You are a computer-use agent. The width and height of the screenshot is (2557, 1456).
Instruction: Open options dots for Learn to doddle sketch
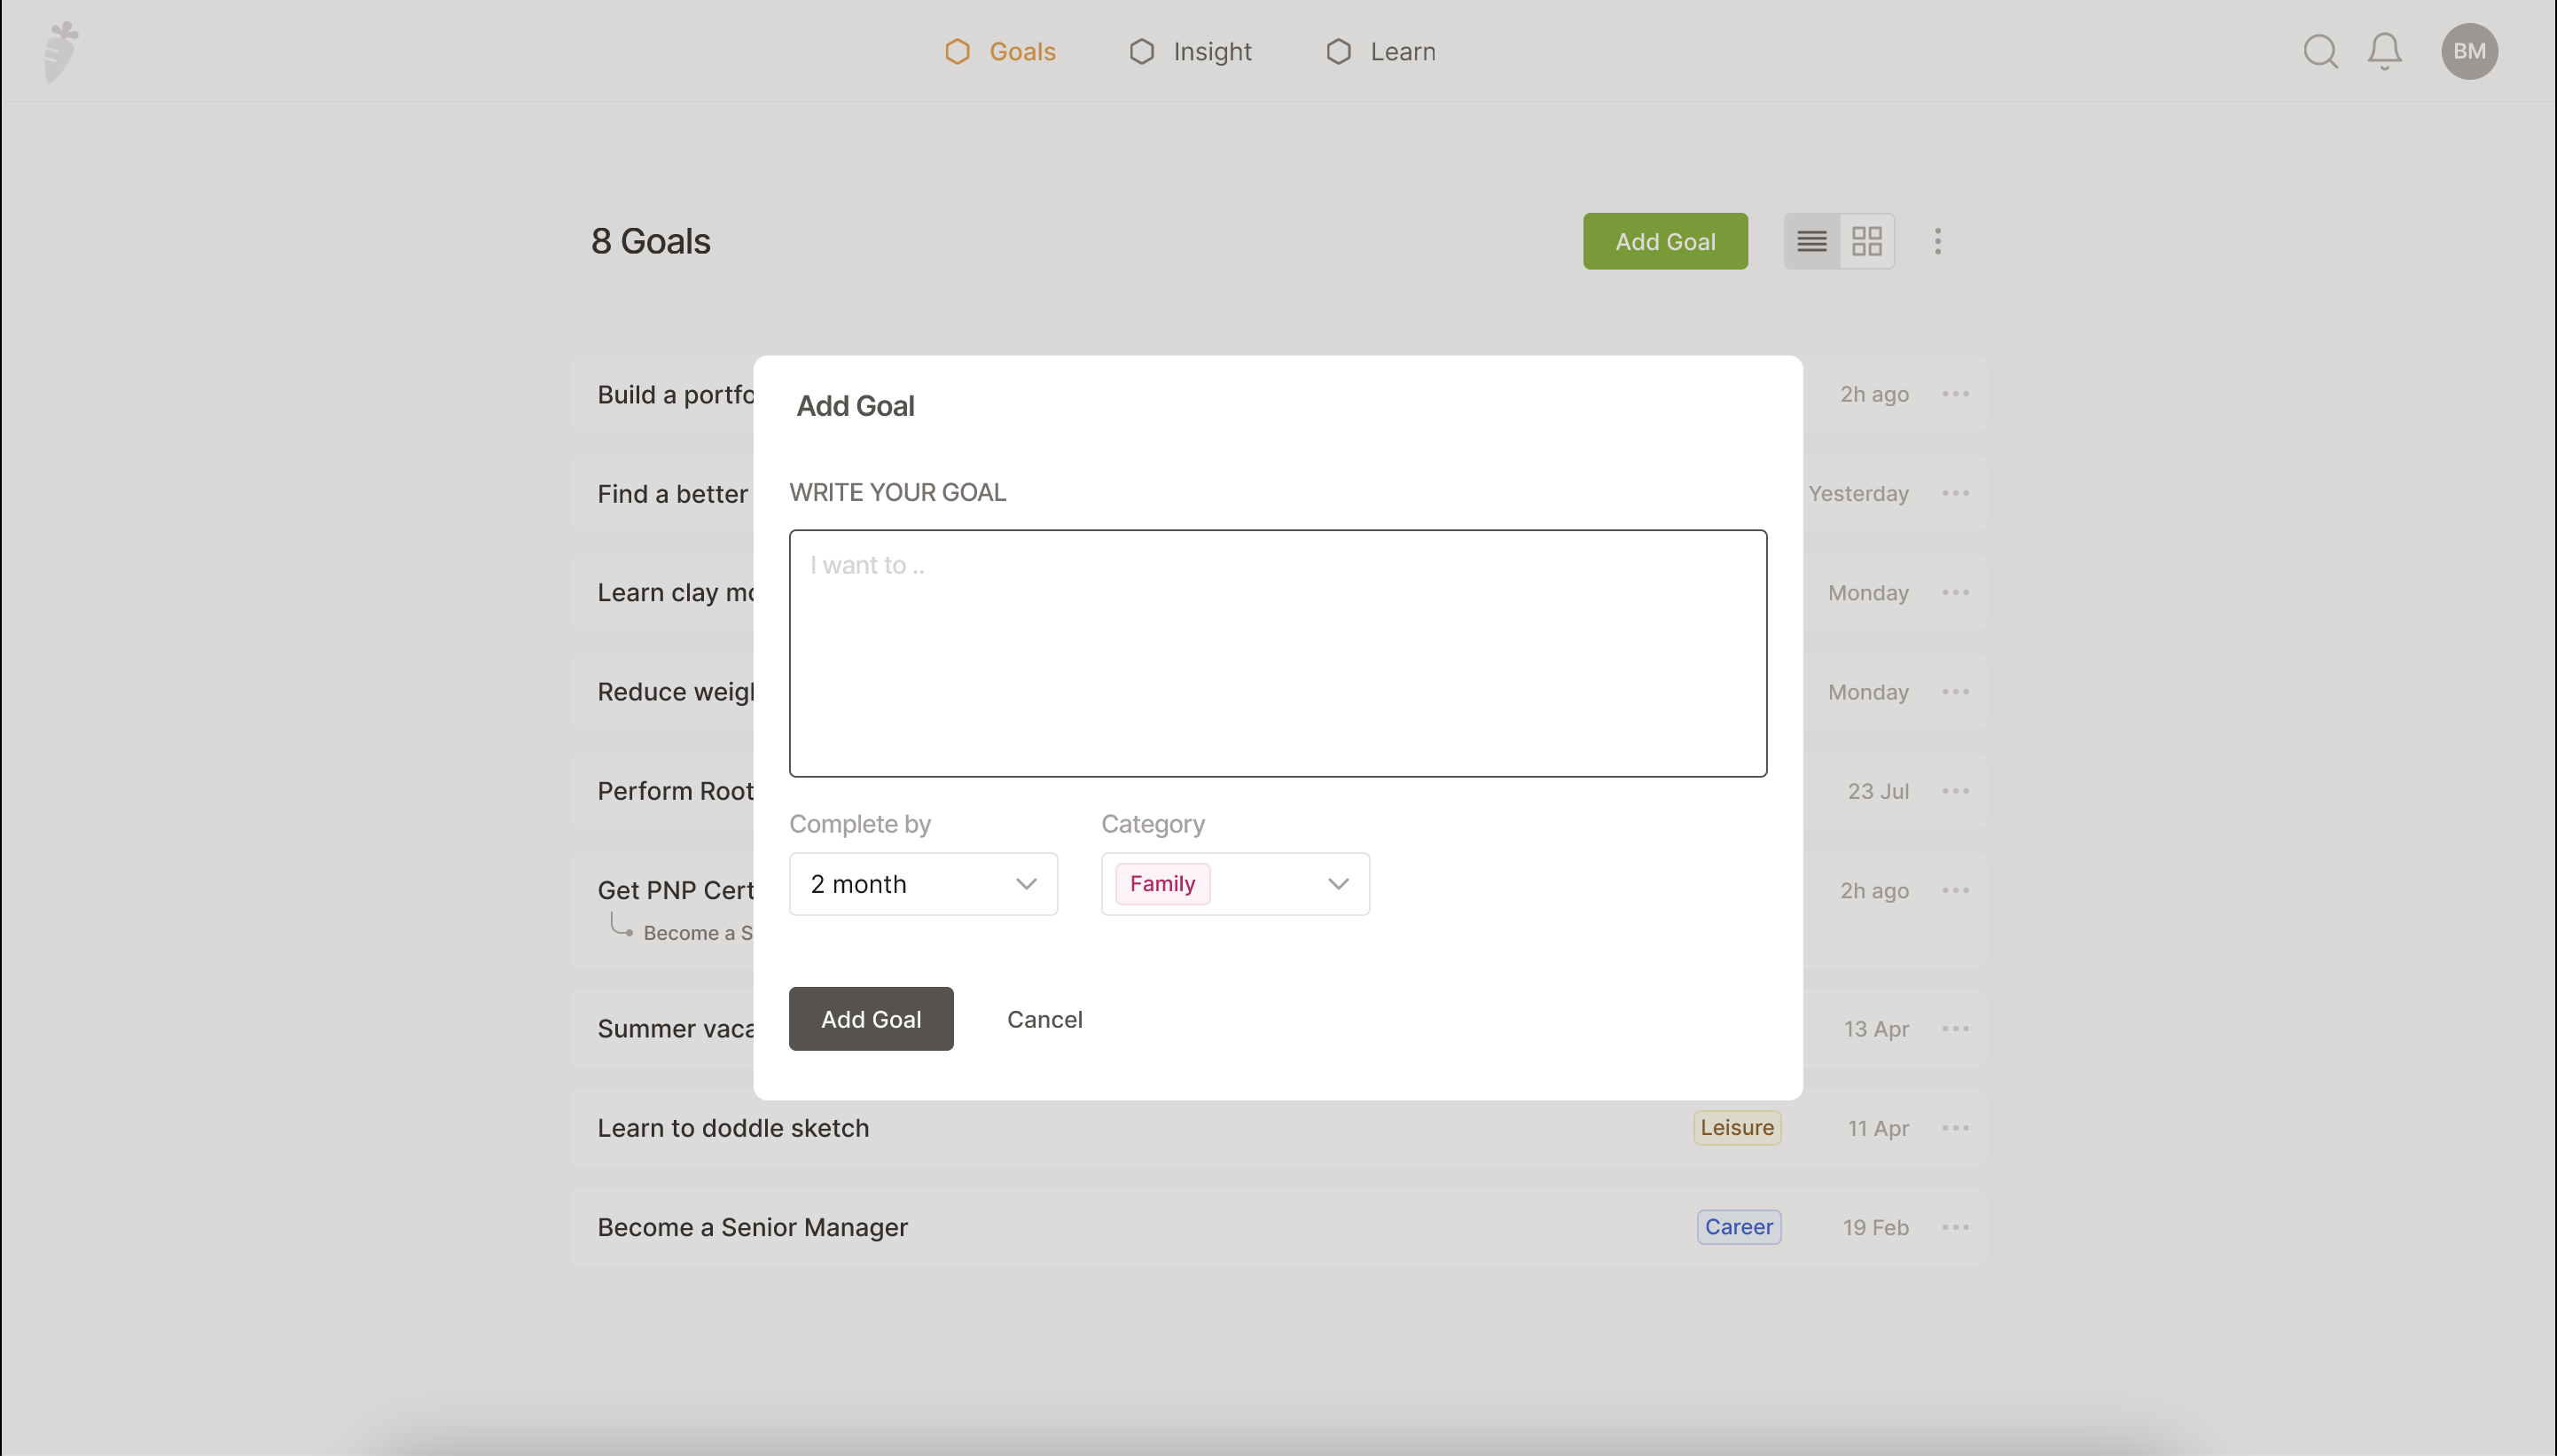[x=1954, y=1128]
